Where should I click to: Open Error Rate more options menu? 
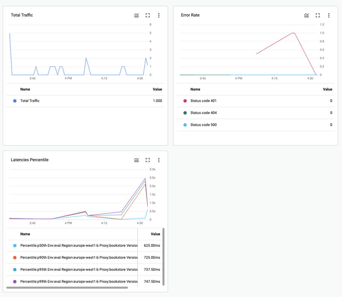pos(329,15)
